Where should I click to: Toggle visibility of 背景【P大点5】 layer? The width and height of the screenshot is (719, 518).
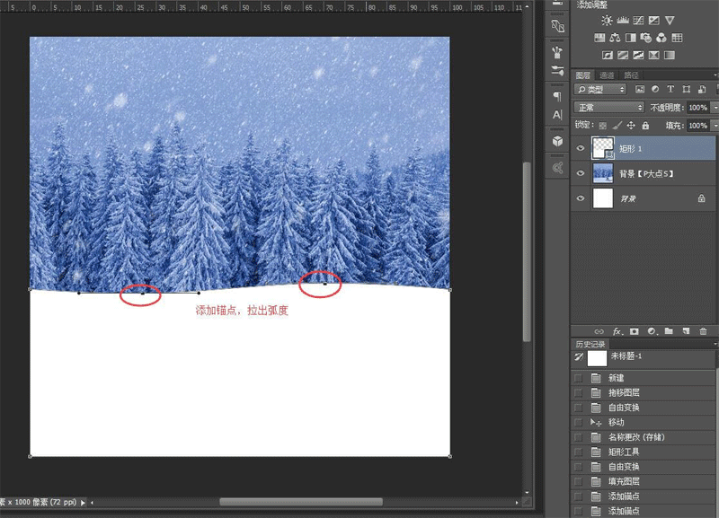[x=581, y=173]
